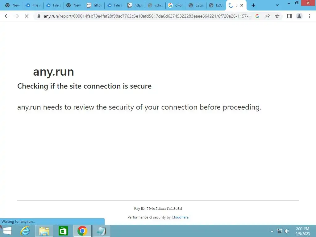Stop loading the any.run page

coord(27,16)
